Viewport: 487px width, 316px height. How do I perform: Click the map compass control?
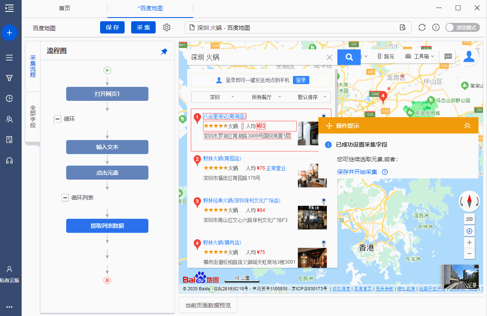pyautogui.click(x=469, y=201)
